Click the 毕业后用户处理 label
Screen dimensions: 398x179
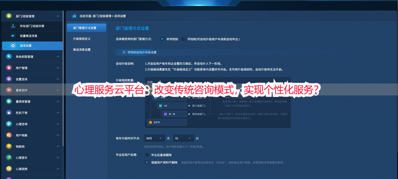click(x=126, y=155)
